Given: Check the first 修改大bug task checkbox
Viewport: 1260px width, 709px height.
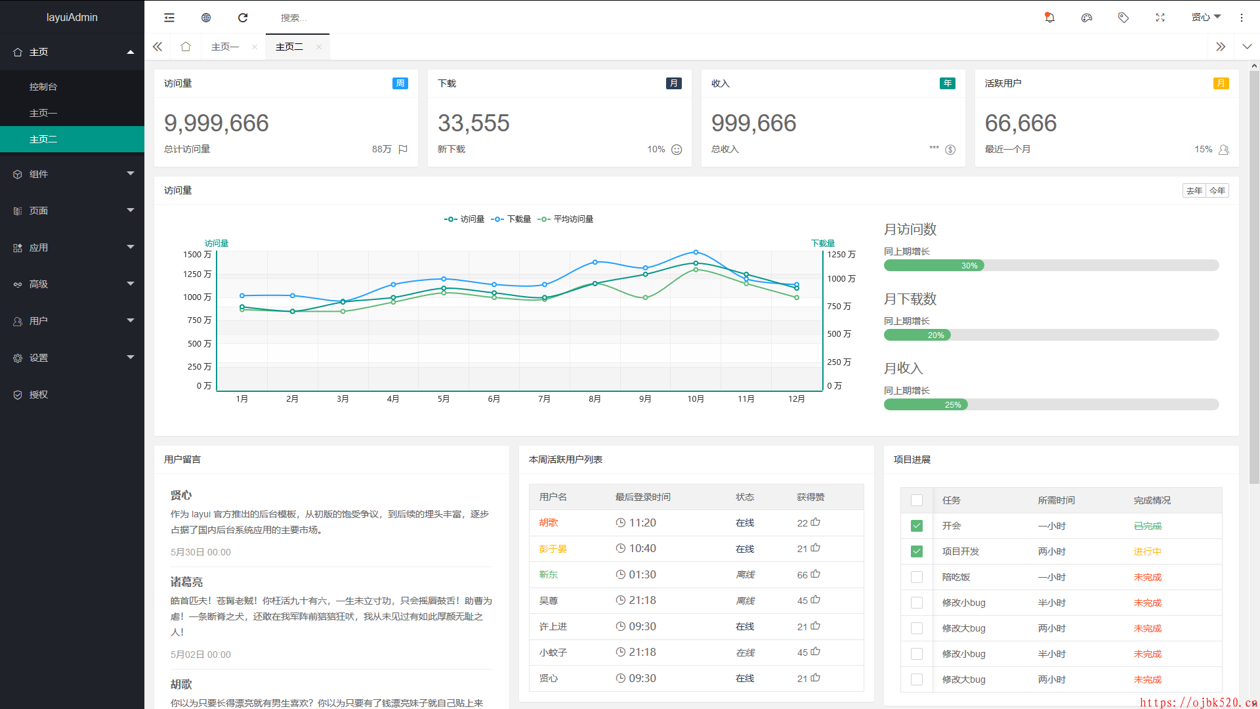Looking at the screenshot, I should (x=917, y=628).
